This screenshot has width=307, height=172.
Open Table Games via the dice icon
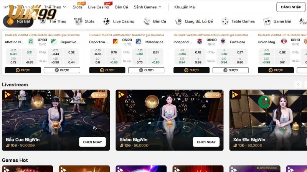coord(225,21)
